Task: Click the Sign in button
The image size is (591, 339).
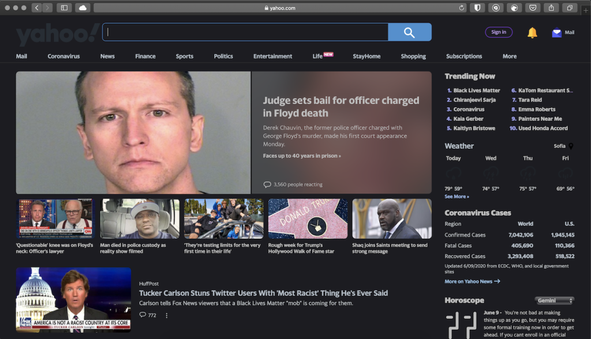Action: [x=498, y=32]
